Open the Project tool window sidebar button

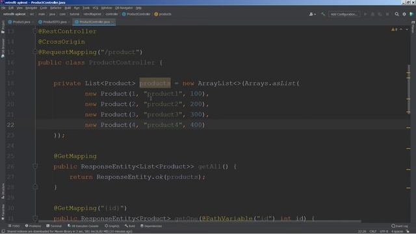3,27
